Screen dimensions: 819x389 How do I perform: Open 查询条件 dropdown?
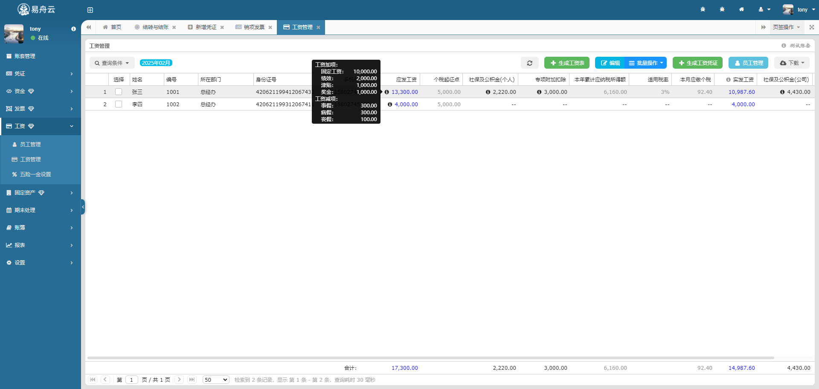112,63
